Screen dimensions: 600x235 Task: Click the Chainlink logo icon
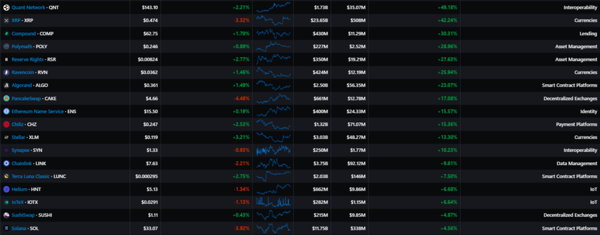pyautogui.click(x=6, y=163)
